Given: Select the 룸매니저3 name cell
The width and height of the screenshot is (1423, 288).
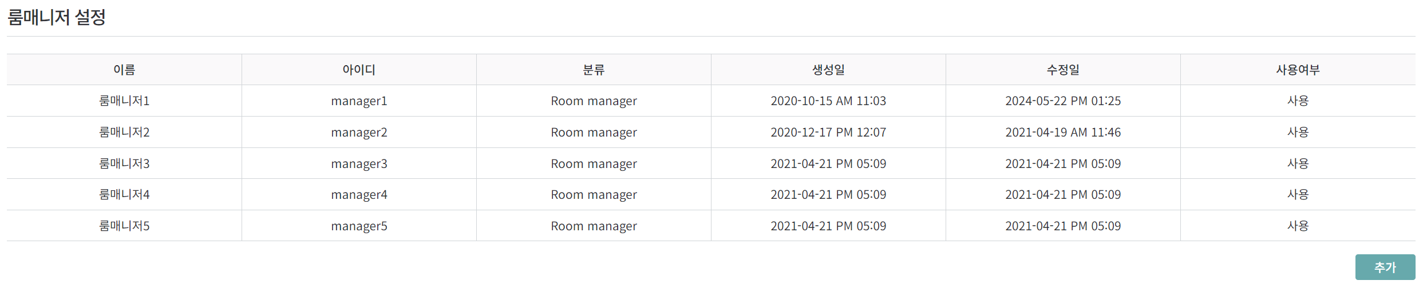Looking at the screenshot, I should [124, 163].
